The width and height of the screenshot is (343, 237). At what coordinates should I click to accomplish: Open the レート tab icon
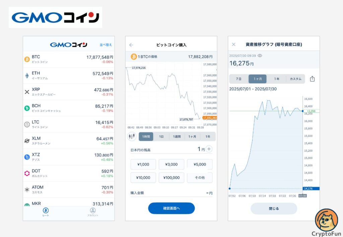click(46, 211)
